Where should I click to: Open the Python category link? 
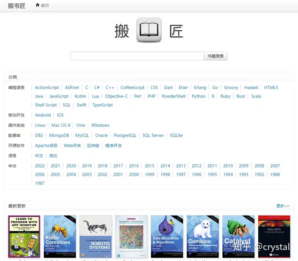tap(198, 96)
